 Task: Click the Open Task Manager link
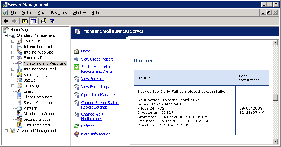point(98,95)
